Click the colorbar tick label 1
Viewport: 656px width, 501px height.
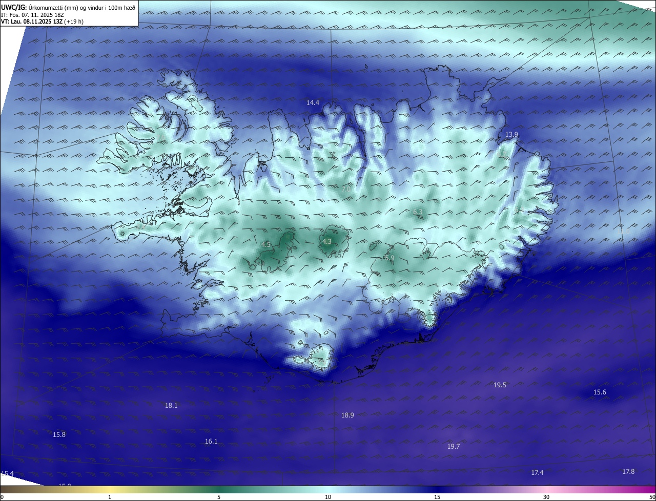110,497
